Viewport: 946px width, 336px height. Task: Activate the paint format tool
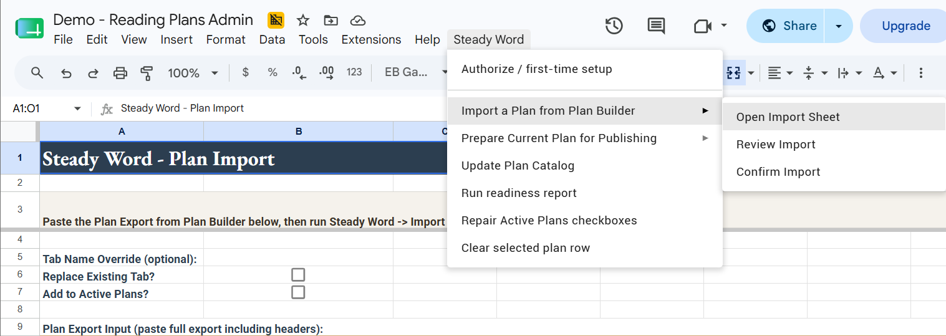[x=147, y=73]
